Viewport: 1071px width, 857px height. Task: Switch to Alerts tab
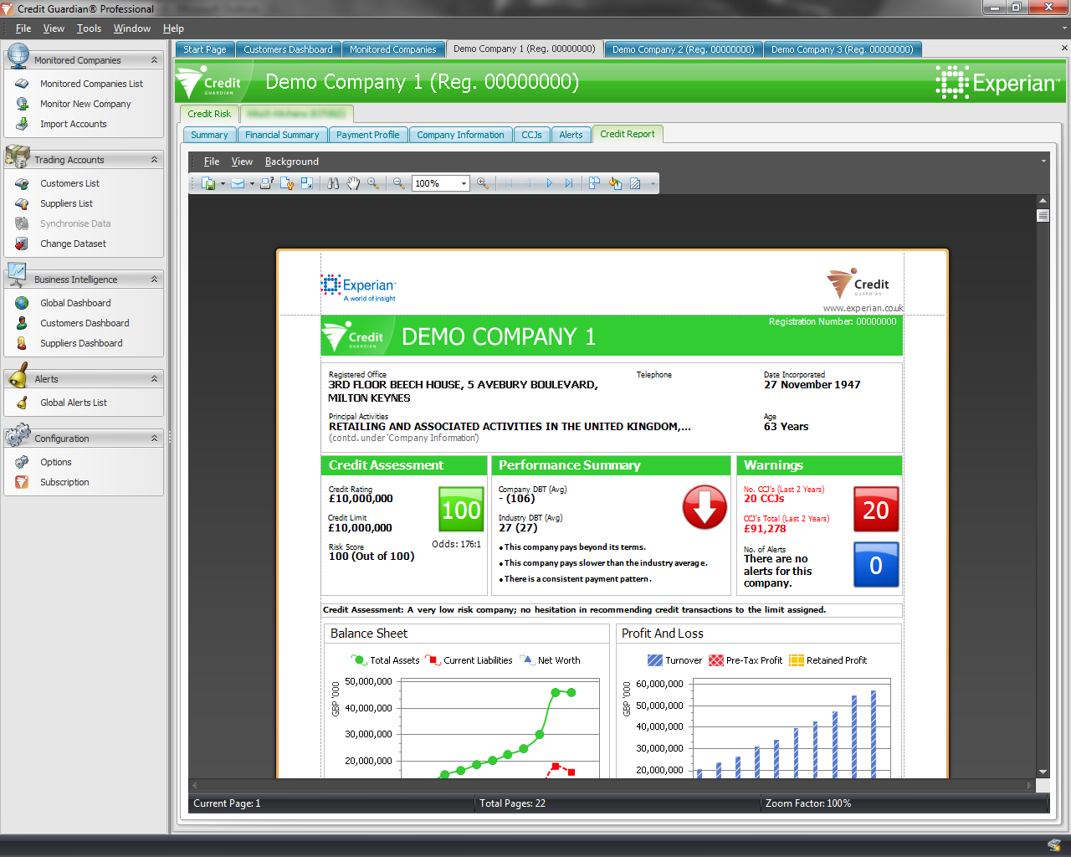click(571, 135)
